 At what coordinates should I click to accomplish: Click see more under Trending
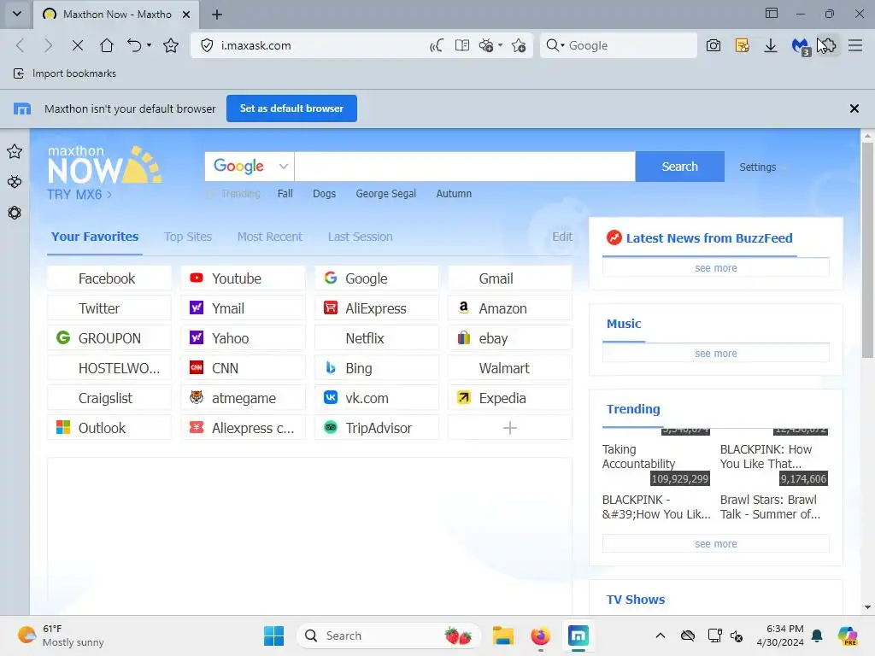pyautogui.click(x=716, y=543)
